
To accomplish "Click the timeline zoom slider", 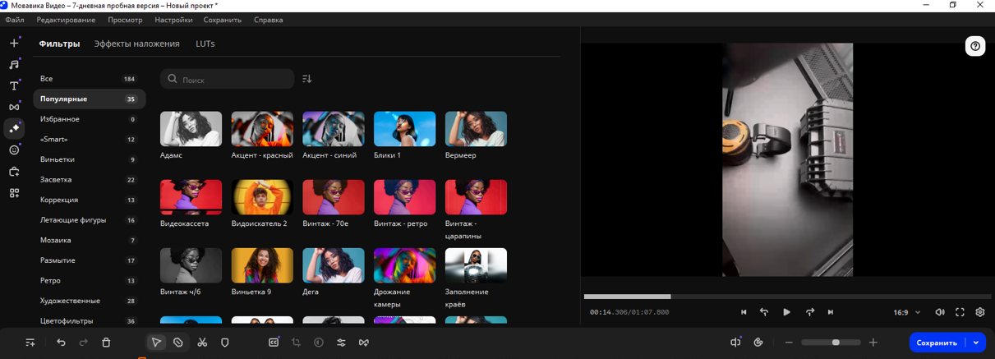I will coord(831,343).
